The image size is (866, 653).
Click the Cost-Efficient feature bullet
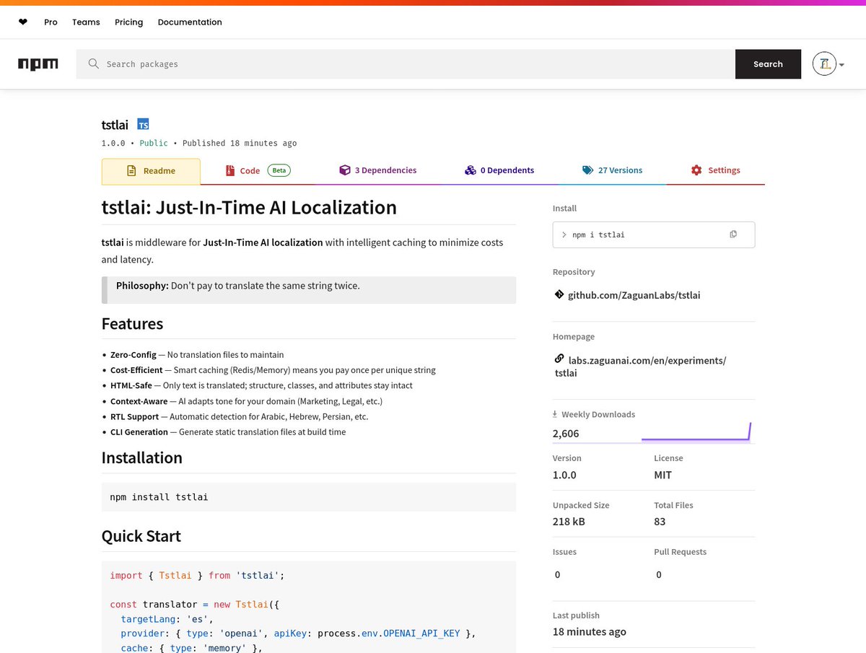click(x=273, y=370)
